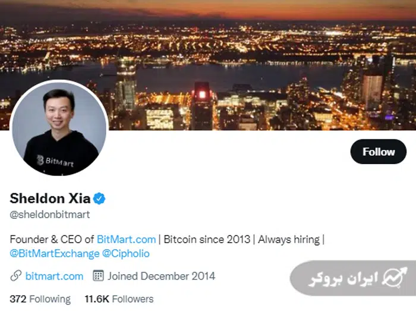This screenshot has height=311, width=416.
Task: Visit the bitmart.com website link
Action: (x=54, y=276)
